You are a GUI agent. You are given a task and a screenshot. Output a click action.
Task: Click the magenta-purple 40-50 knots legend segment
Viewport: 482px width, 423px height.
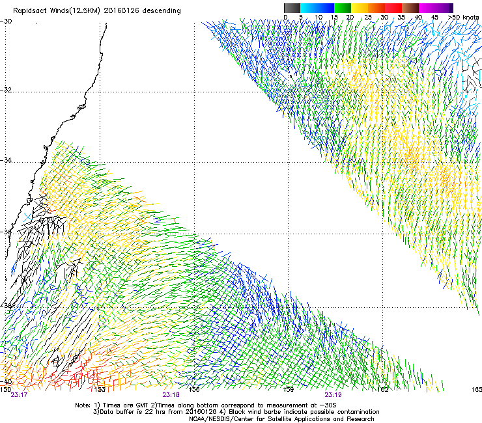(x=436, y=8)
